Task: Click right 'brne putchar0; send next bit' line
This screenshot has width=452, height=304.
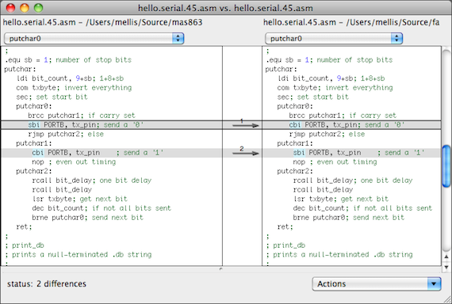Action: [x=349, y=218]
